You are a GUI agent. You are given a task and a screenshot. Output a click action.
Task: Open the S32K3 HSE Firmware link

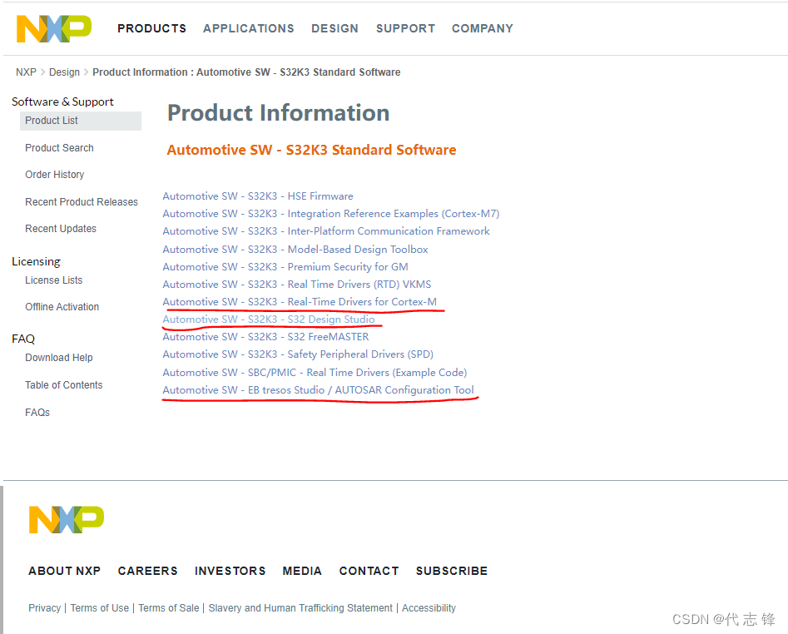click(258, 196)
